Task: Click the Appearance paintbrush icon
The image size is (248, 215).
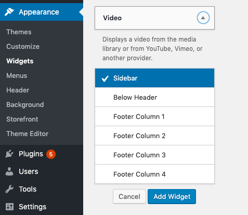Action: [x=9, y=12]
